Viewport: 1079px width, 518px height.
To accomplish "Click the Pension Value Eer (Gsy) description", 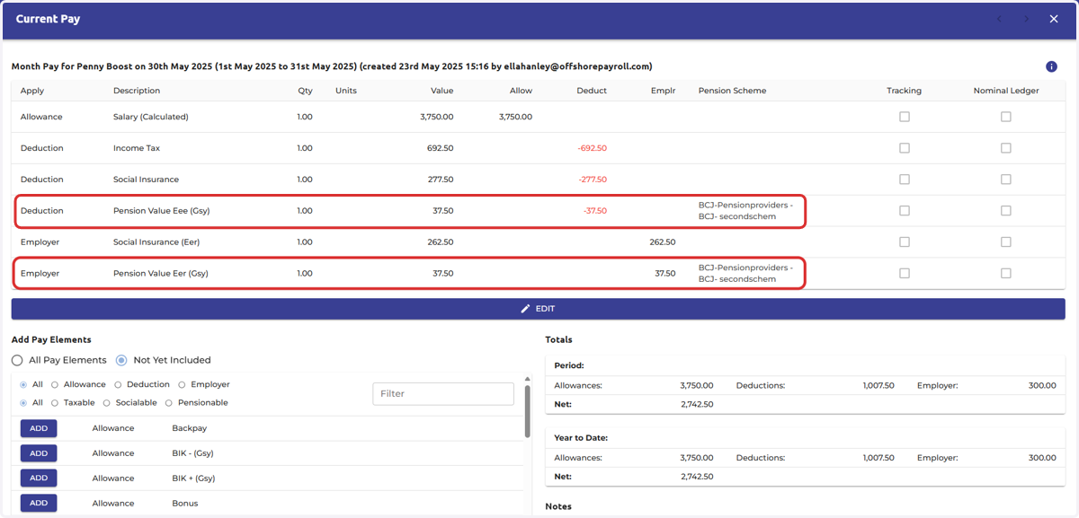I will click(161, 274).
